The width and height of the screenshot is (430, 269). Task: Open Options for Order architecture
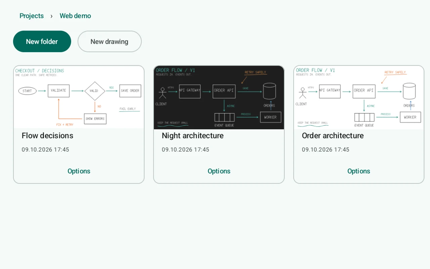tap(359, 171)
